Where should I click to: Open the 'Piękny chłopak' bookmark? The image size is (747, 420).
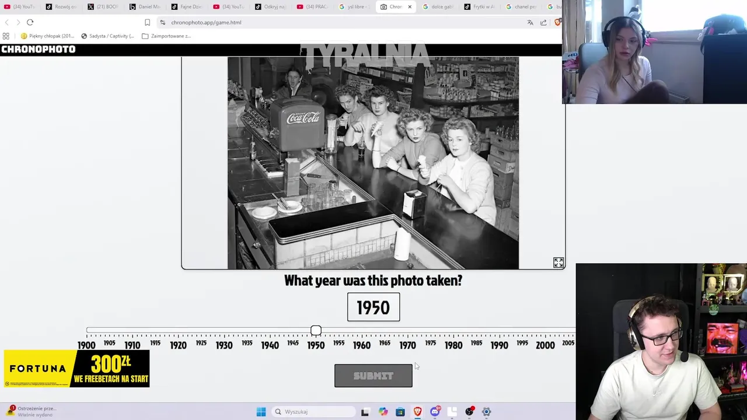tap(48, 36)
